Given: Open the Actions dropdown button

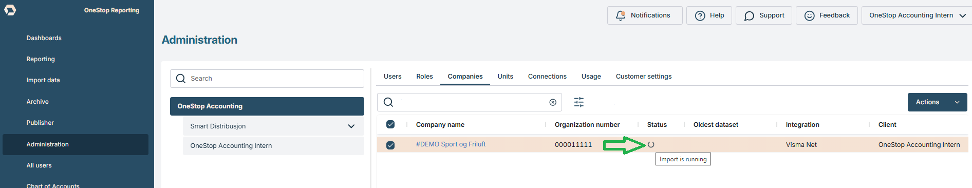Looking at the screenshot, I should 937,102.
